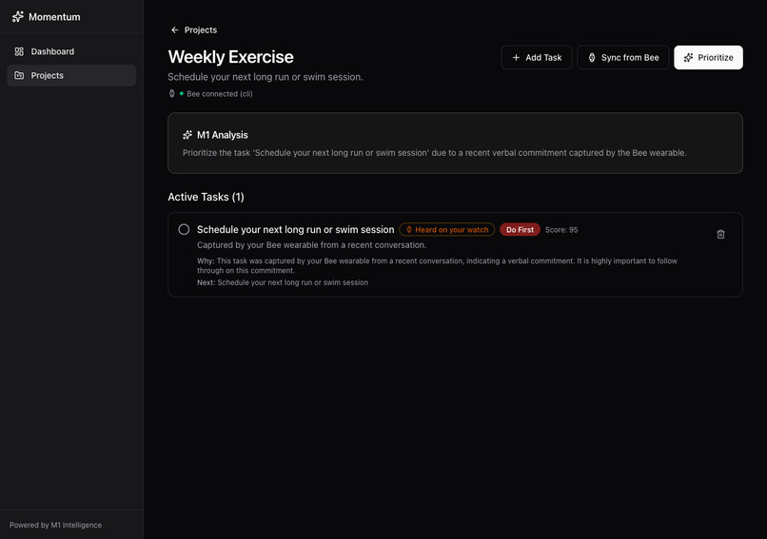
Task: Click the watch icon beside Bee connected
Action: [171, 94]
